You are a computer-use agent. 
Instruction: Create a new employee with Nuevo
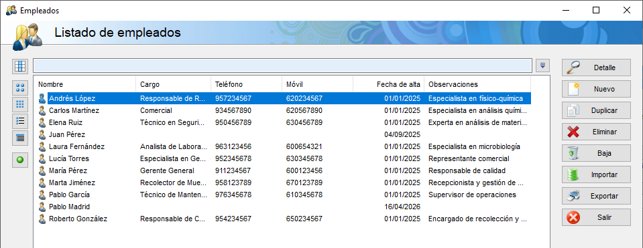(596, 89)
